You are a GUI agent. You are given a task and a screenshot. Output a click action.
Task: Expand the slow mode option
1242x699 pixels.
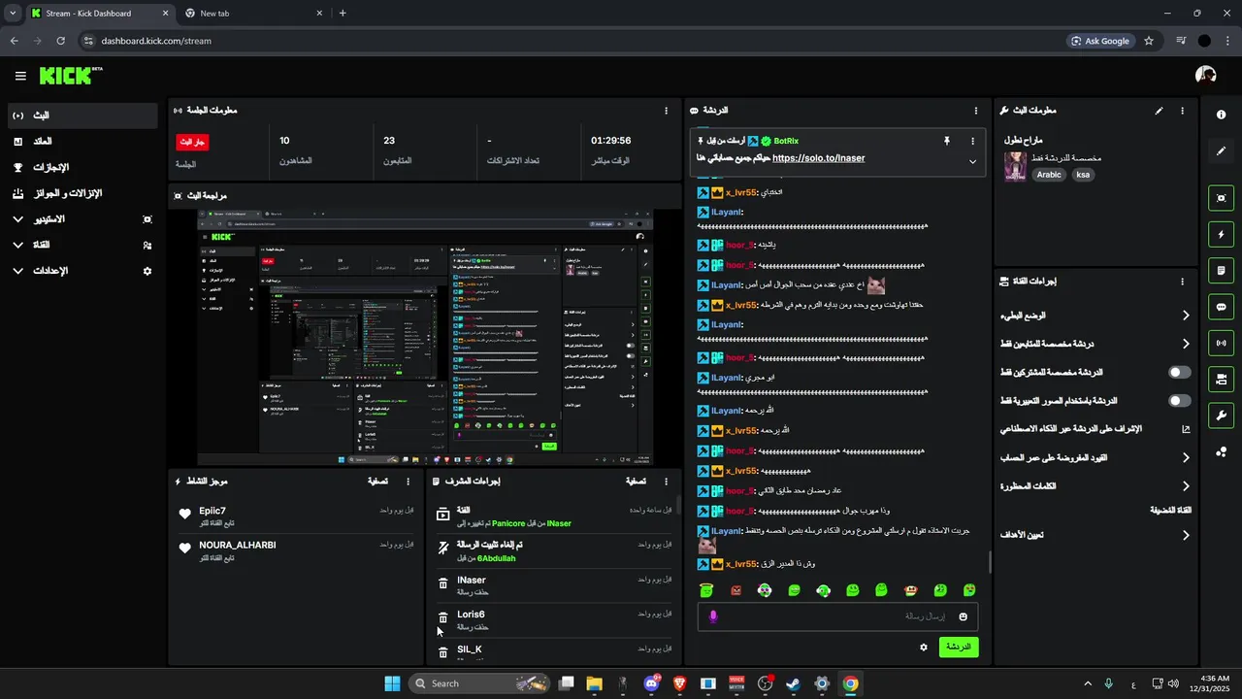1186,316
